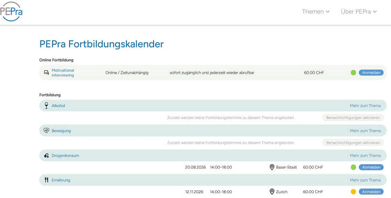Click green availability dot in Basel-Stadt row
391x198 pixels.
353,167
